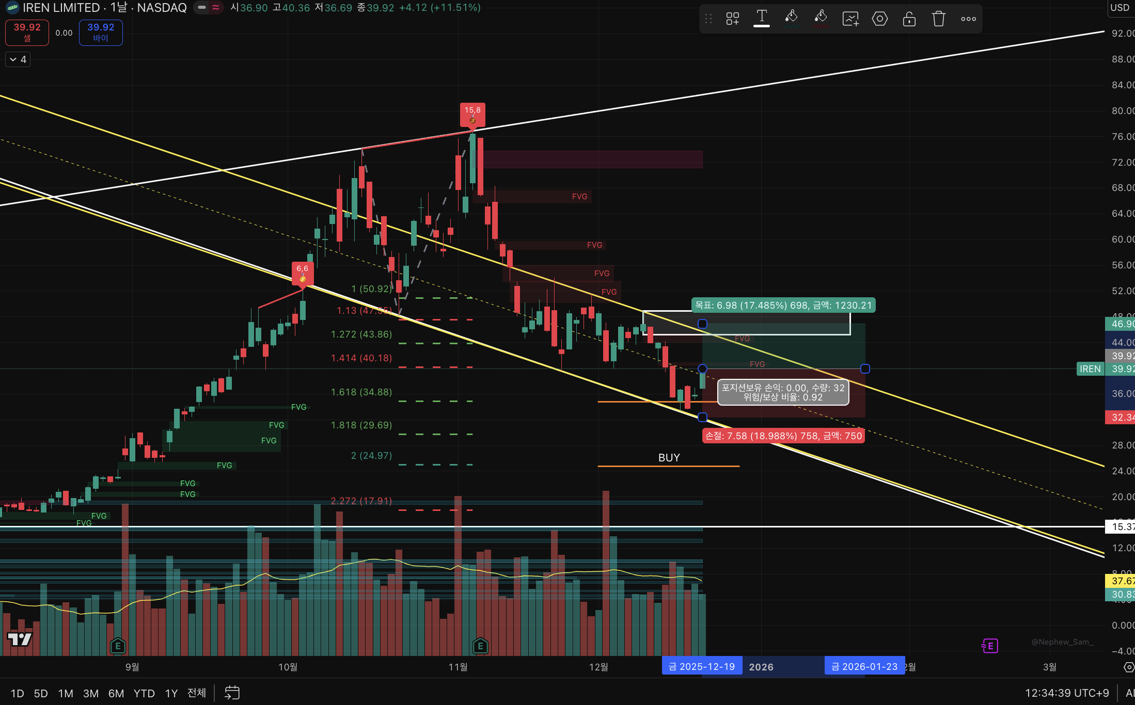Open the more options ellipsis menu
The image size is (1135, 705).
tap(968, 19)
